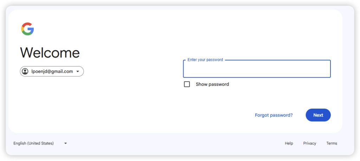Open the English (United States) language selector

tap(34, 143)
